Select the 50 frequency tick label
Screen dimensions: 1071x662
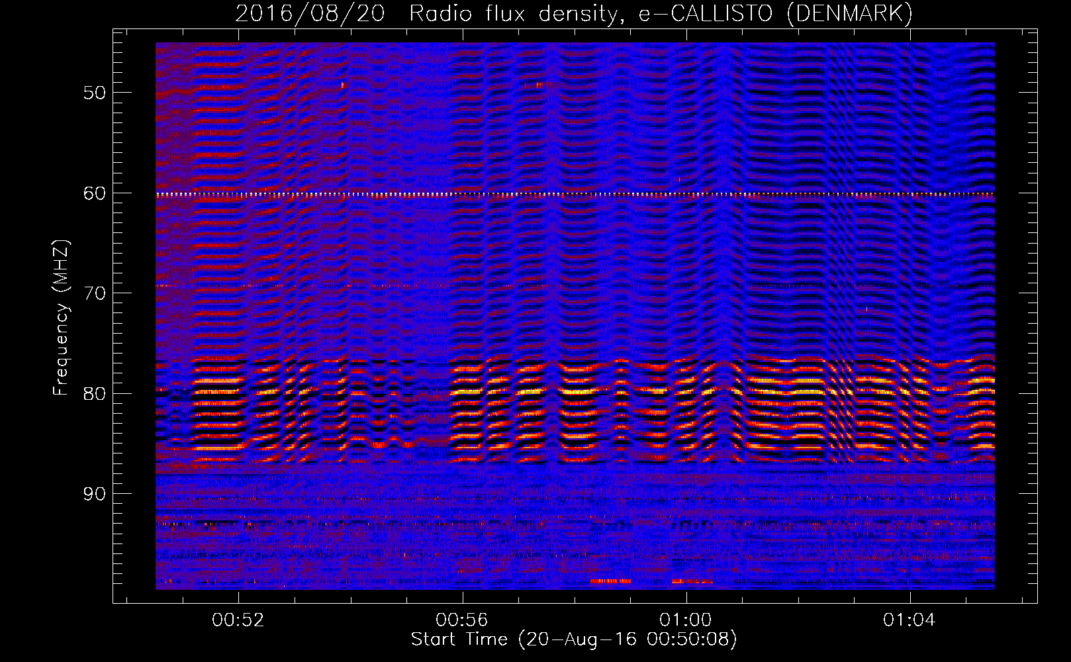click(95, 92)
